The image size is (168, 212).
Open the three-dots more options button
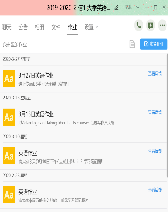162,25
